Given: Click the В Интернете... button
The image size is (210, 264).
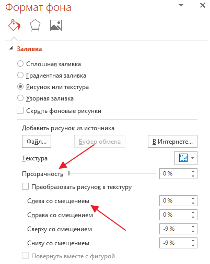Looking at the screenshot, I should (172, 142).
